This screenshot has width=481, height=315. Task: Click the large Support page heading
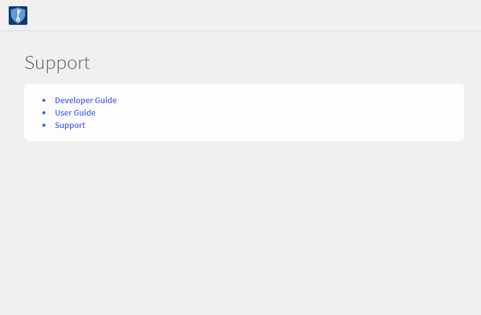tap(57, 63)
